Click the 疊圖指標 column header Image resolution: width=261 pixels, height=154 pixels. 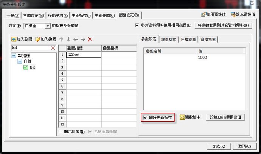tap(119, 48)
